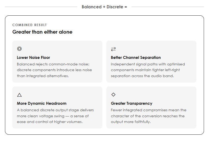Click the fewer integrated compromises description
The image size is (210, 142).
click(148, 116)
